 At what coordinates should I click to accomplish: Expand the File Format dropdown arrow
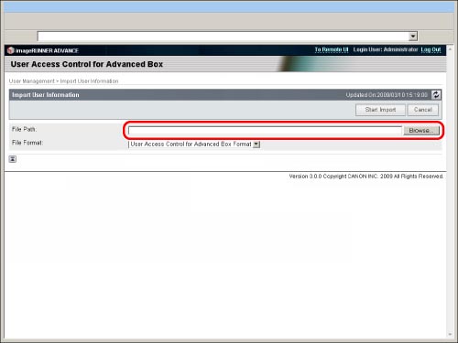click(x=256, y=145)
